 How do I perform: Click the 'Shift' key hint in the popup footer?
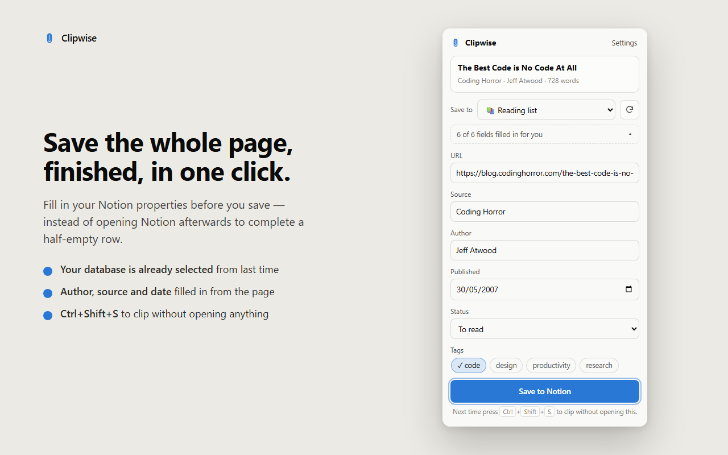point(530,412)
